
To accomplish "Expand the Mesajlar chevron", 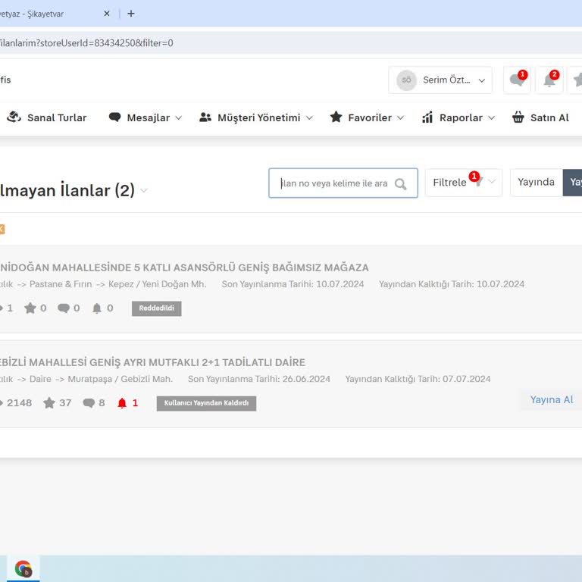I will pos(179,118).
